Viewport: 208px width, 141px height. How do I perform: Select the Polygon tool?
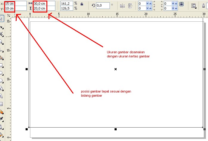(1, 81)
